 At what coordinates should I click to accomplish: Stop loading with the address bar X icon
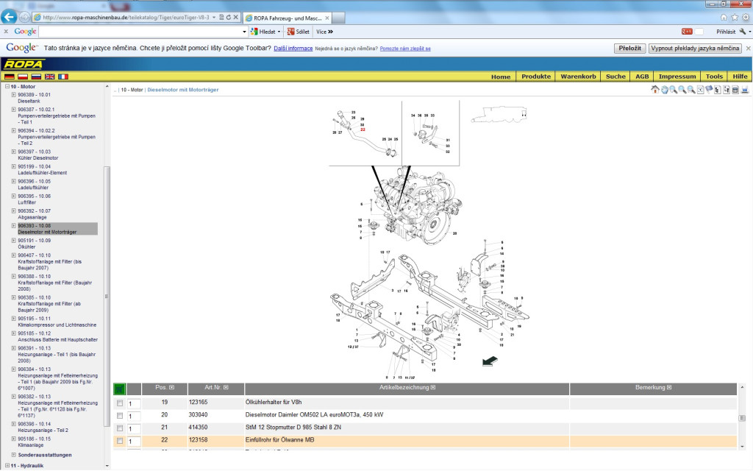[236, 18]
